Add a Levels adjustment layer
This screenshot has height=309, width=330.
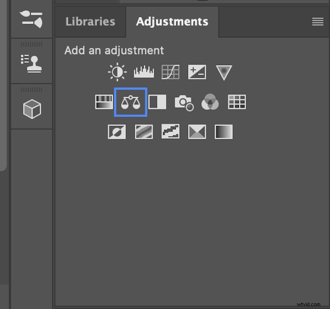tap(144, 72)
